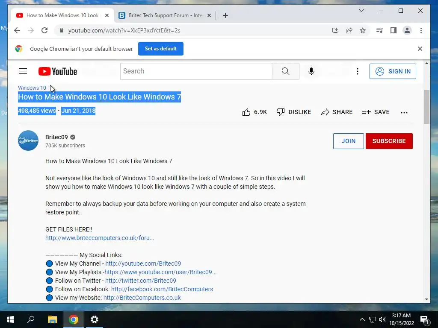
Task: Click the vertical scrollbar thumb
Action: click(x=426, y=107)
